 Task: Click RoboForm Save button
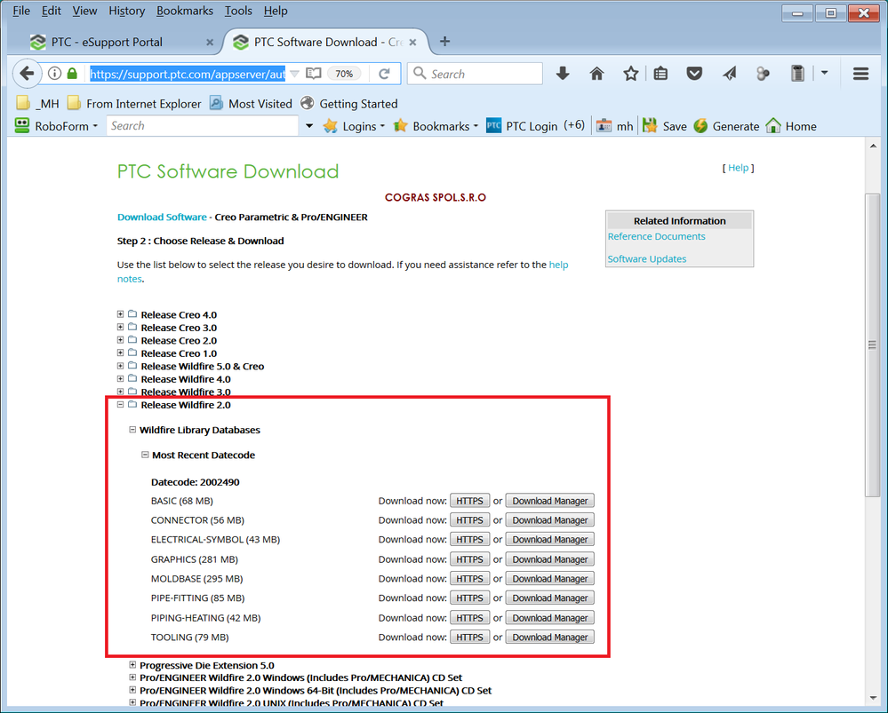pos(665,126)
